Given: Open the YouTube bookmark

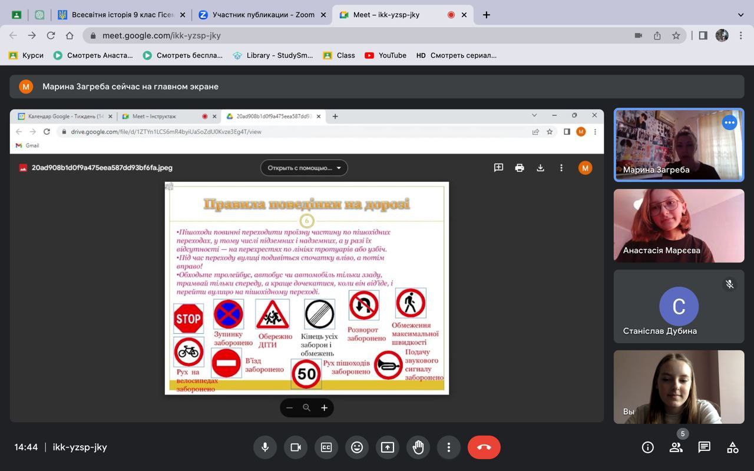Looking at the screenshot, I should tap(386, 55).
